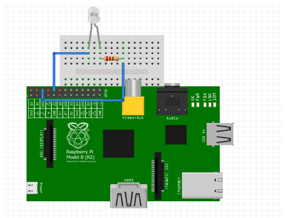Click the 'RXD' pin label
The height and width of the screenshot is (218, 285).
[55, 104]
